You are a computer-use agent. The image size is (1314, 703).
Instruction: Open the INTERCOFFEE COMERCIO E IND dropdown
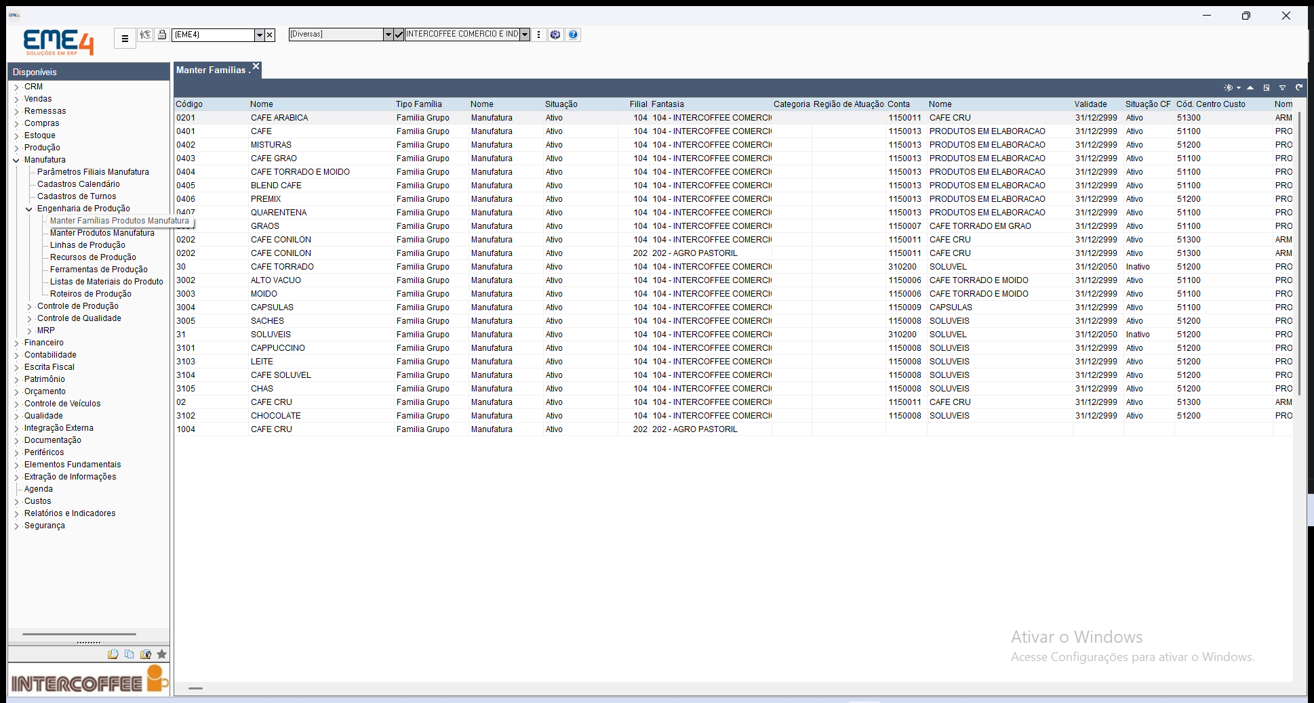point(525,35)
